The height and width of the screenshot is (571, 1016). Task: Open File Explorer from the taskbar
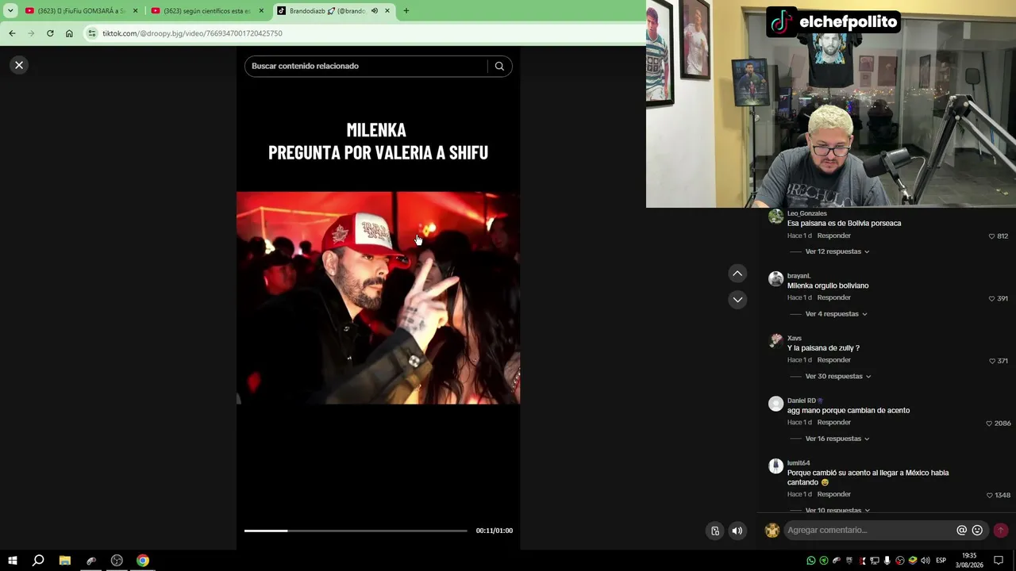(x=65, y=561)
